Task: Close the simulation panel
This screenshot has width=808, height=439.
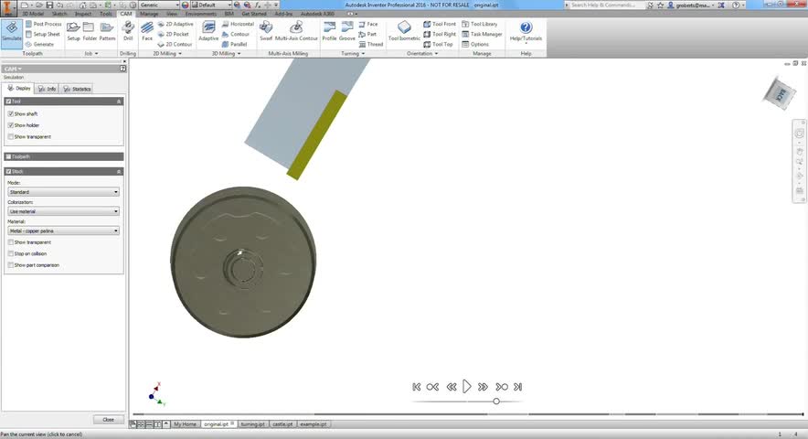Action: [108, 420]
